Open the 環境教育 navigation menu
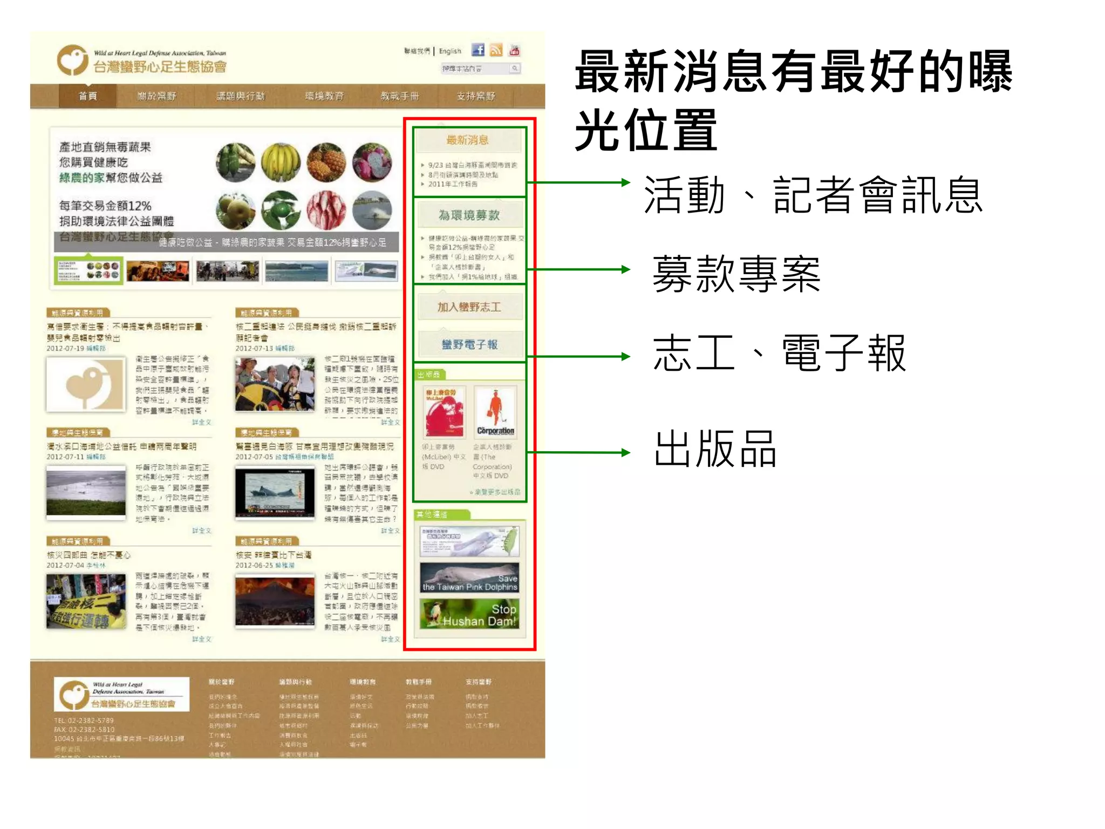1105x829 pixels. click(324, 96)
